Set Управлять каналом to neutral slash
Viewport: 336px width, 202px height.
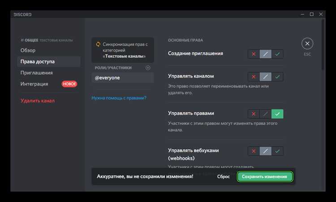click(x=265, y=77)
